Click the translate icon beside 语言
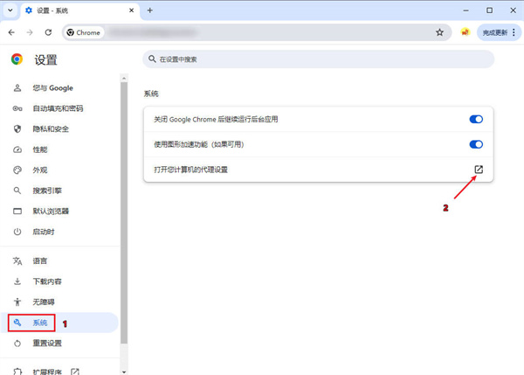The image size is (524, 375). [x=17, y=261]
